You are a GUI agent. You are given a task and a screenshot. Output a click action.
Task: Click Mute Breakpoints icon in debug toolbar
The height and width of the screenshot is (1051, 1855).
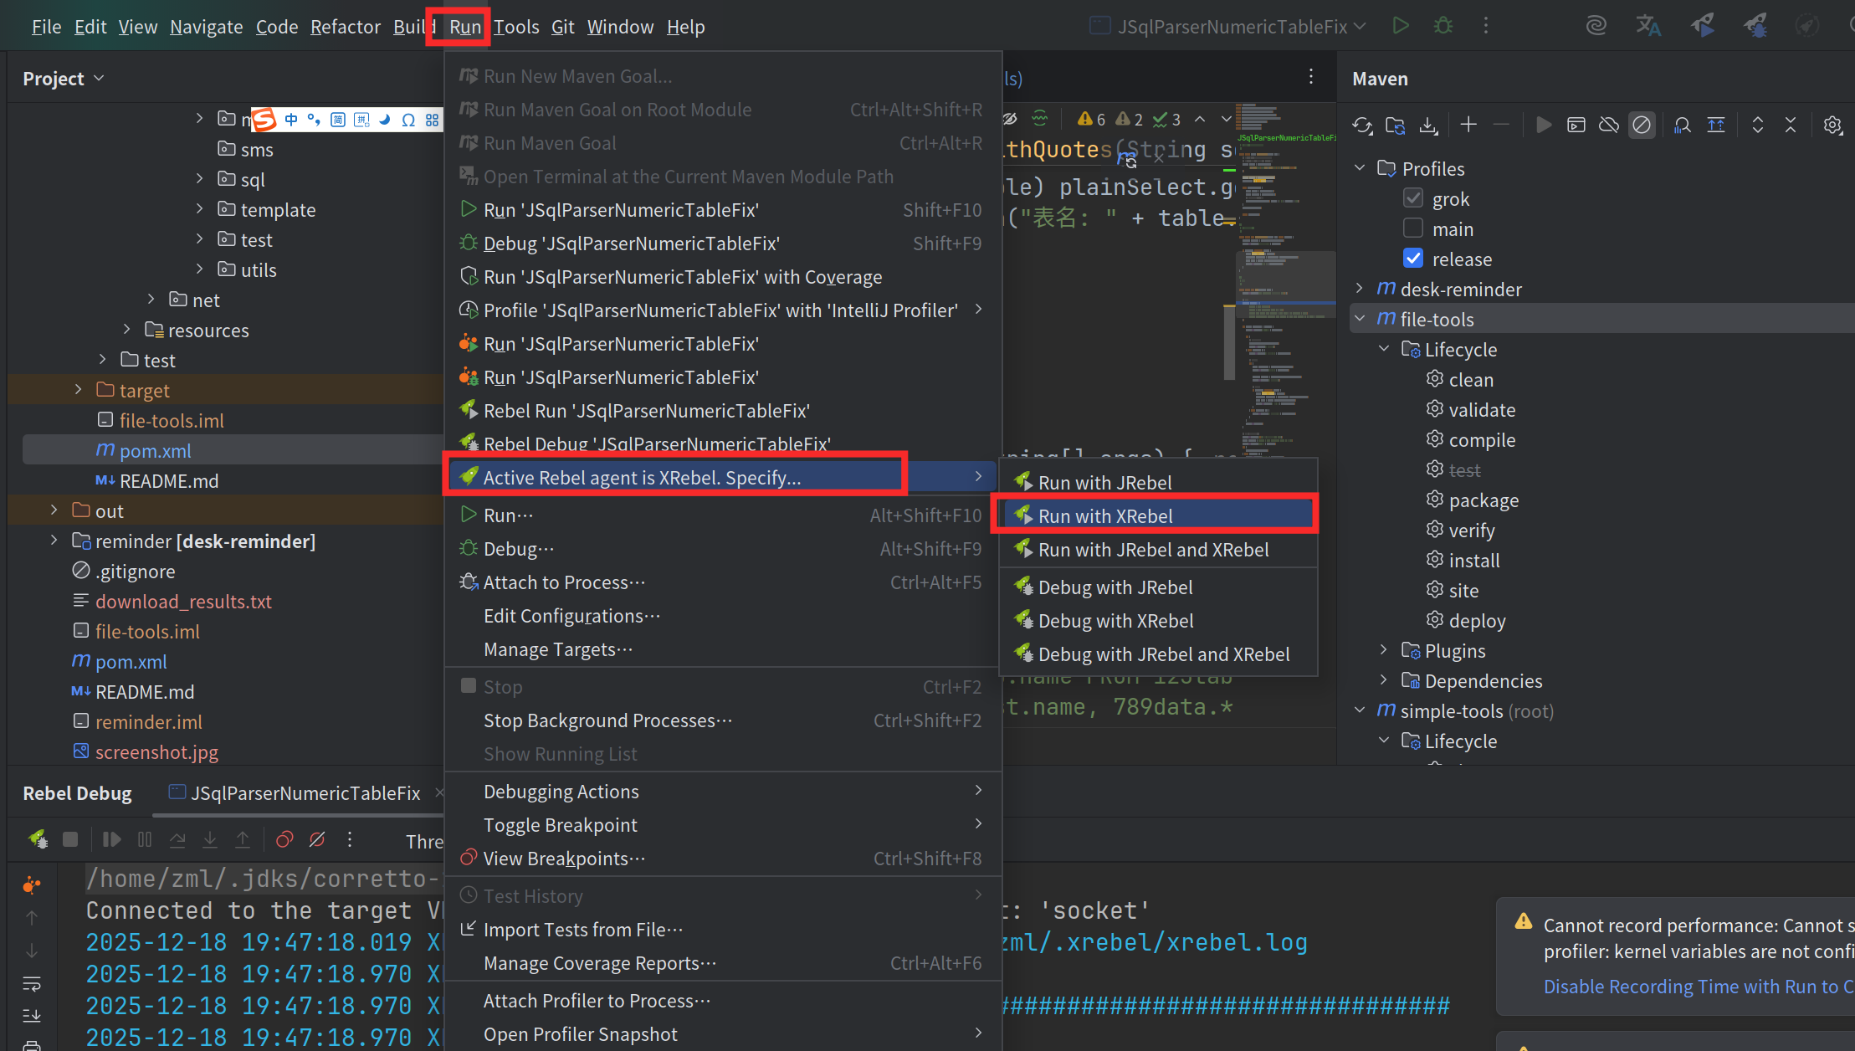click(x=317, y=839)
